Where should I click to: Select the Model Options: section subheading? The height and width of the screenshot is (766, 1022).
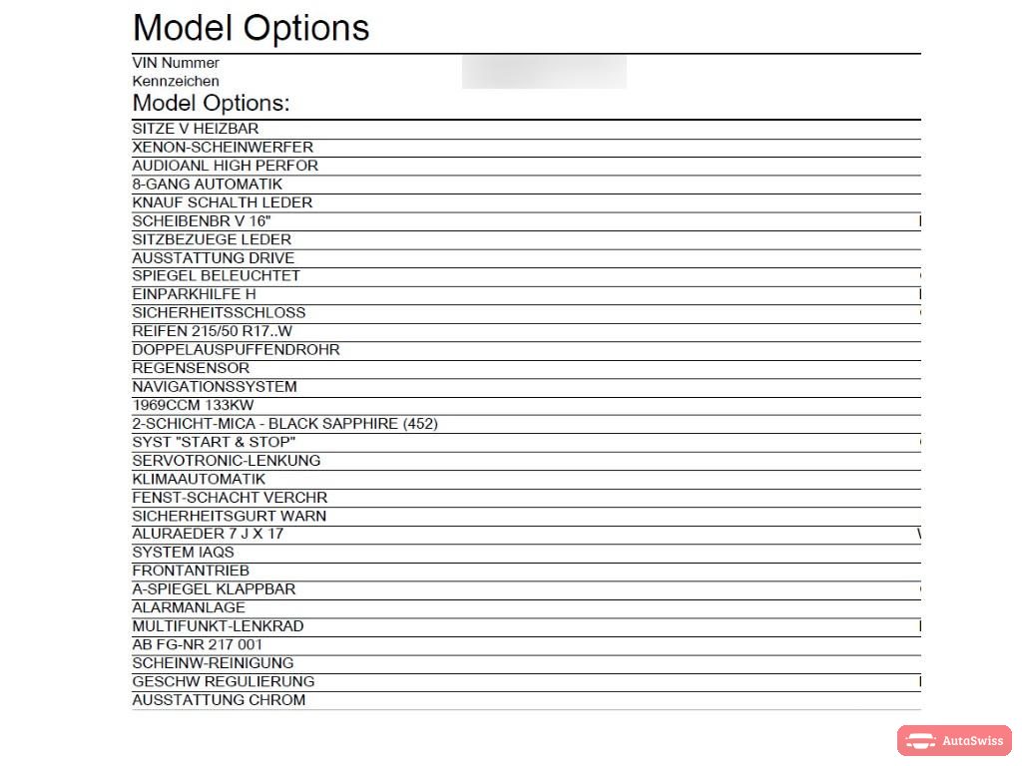[x=211, y=103]
